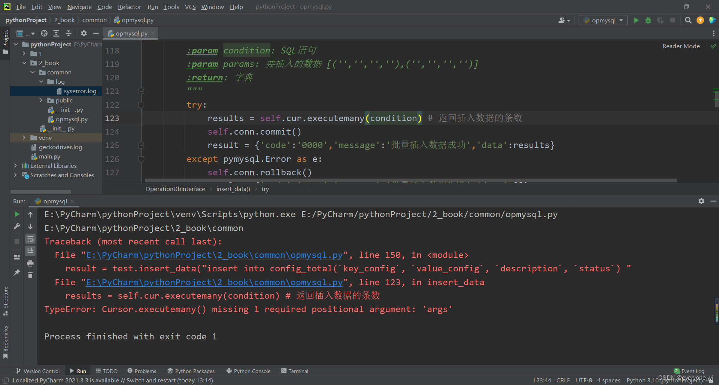
Task: Collapse the log folder
Action: pos(41,81)
